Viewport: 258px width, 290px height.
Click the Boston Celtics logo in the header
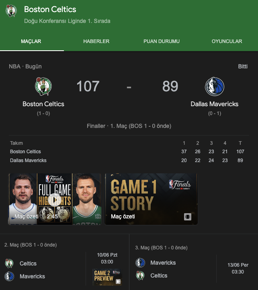[x=11, y=11]
